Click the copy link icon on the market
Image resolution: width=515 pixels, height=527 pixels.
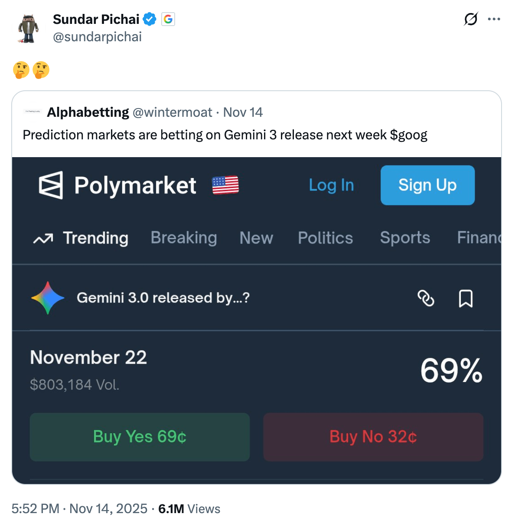coord(426,299)
